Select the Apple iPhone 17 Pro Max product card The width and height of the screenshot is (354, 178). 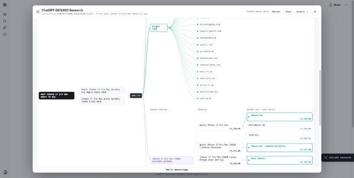(219, 127)
